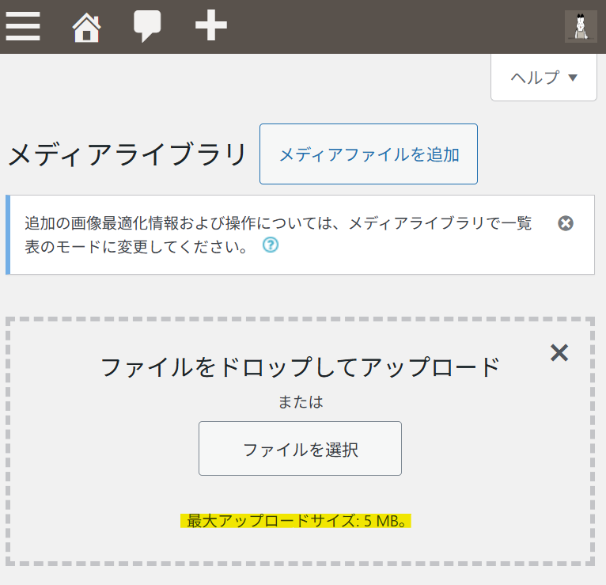Dismiss the image optimization notice

pos(565,223)
